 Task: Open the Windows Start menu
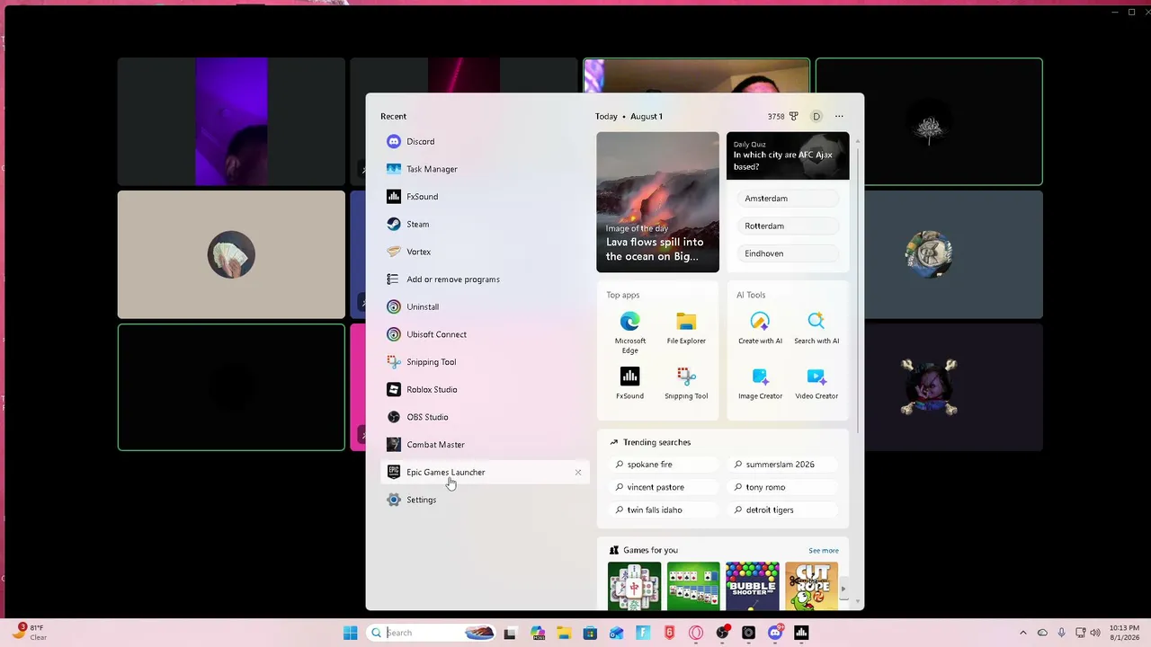click(x=351, y=633)
